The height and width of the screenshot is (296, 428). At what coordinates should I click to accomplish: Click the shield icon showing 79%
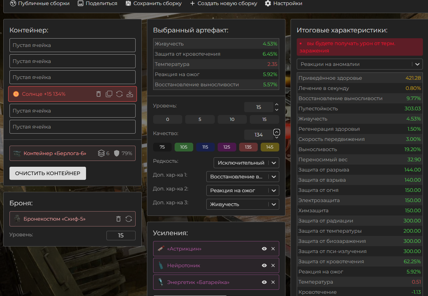tap(117, 153)
